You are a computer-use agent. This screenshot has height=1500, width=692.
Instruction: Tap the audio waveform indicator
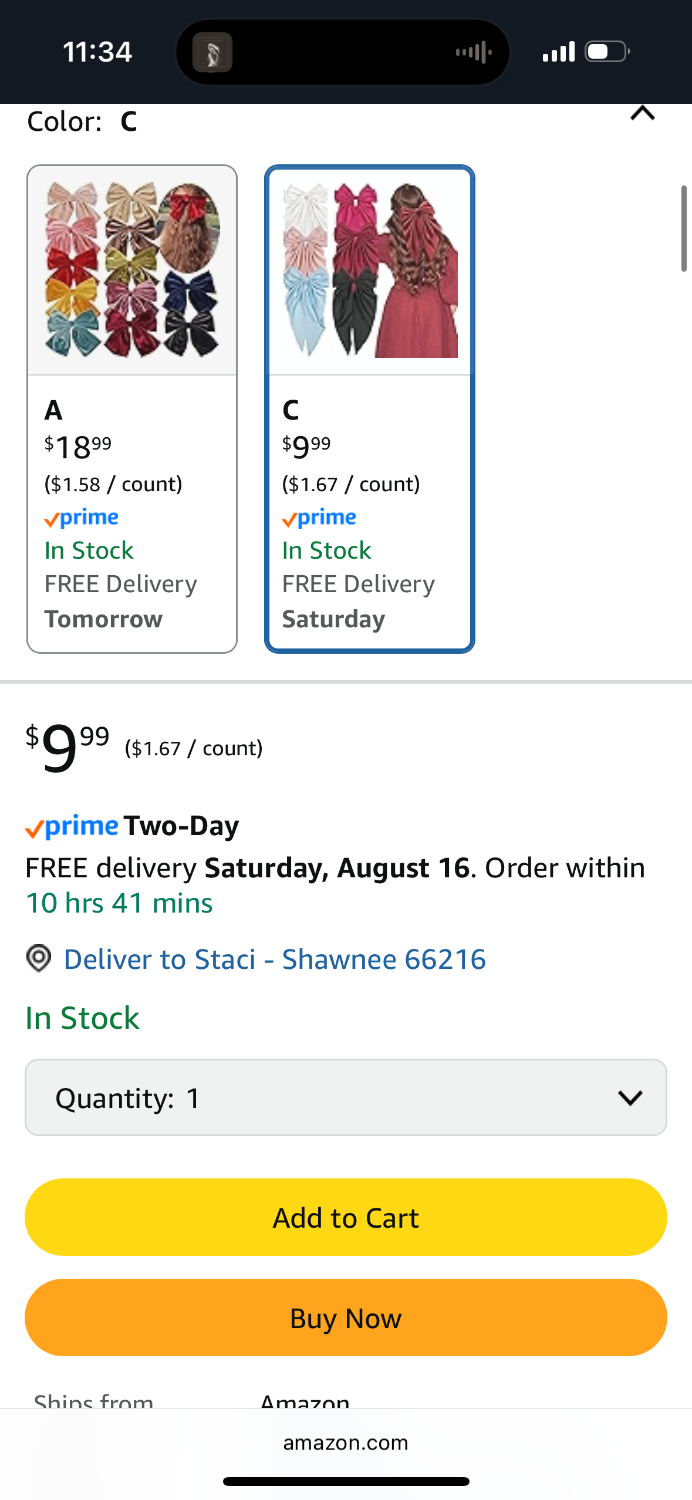[474, 53]
